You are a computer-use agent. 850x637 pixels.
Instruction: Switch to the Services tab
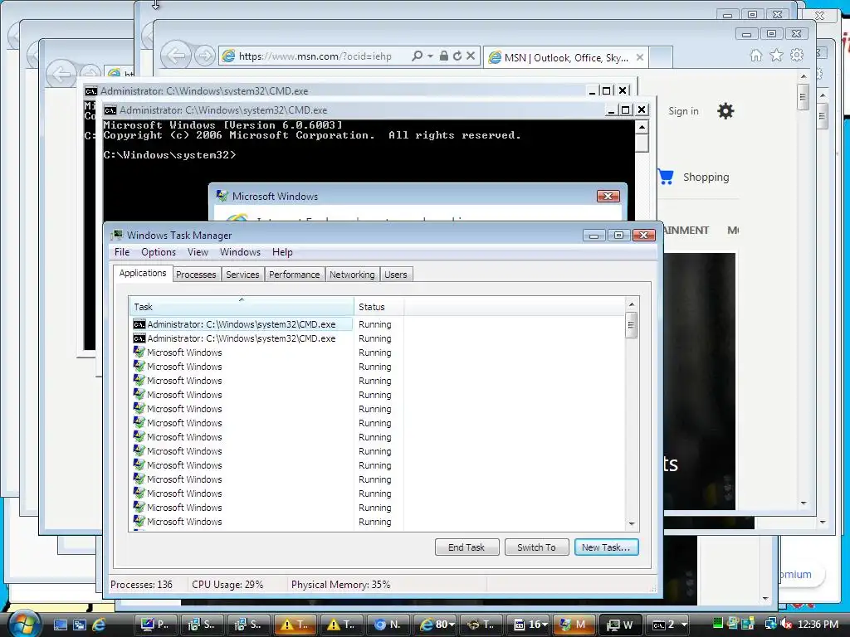[x=242, y=275]
